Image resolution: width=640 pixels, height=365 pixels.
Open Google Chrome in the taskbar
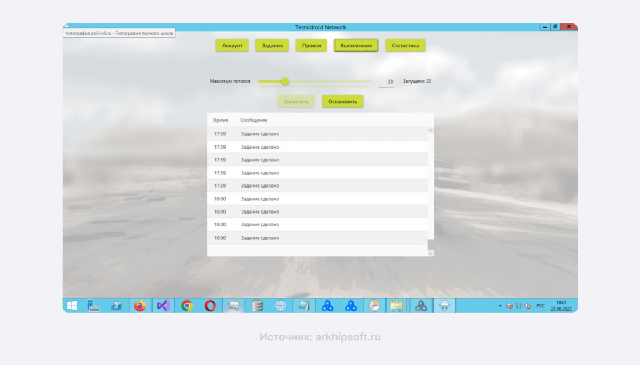point(187,305)
